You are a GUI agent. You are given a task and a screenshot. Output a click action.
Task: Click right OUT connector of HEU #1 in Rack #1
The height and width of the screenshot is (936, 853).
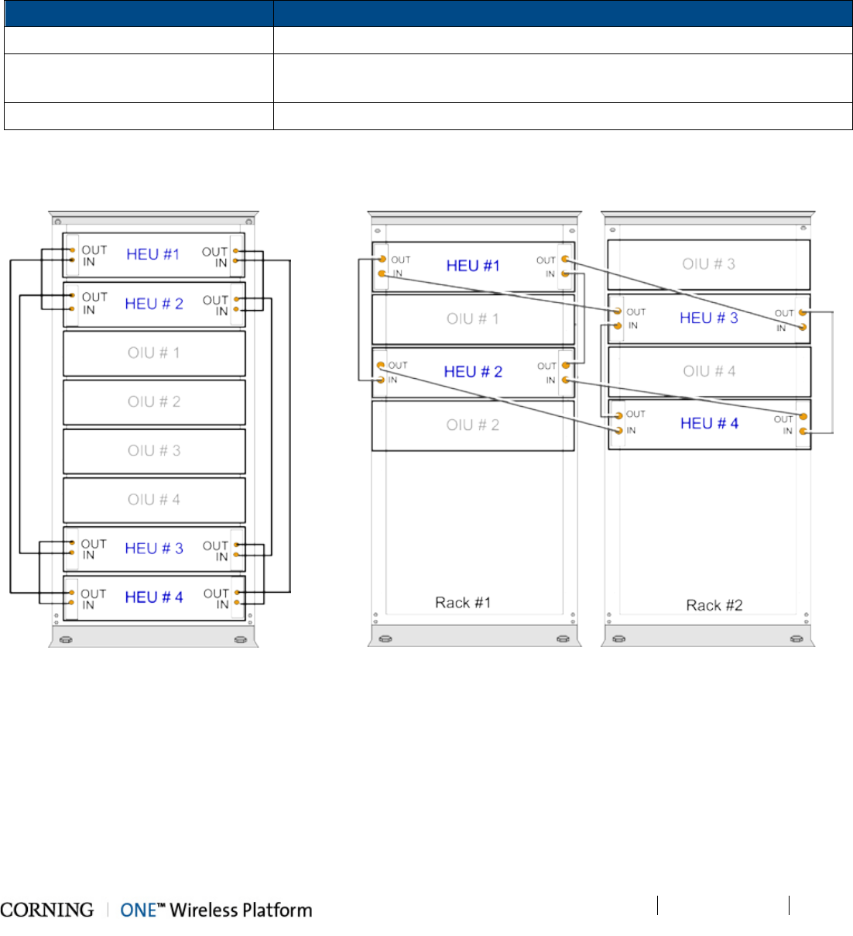pyautogui.click(x=565, y=259)
